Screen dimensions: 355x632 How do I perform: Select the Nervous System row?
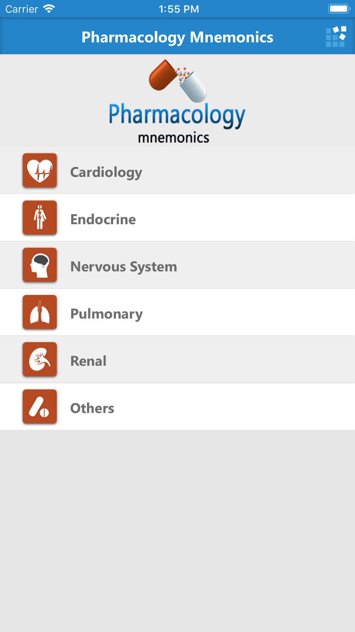pos(177,265)
